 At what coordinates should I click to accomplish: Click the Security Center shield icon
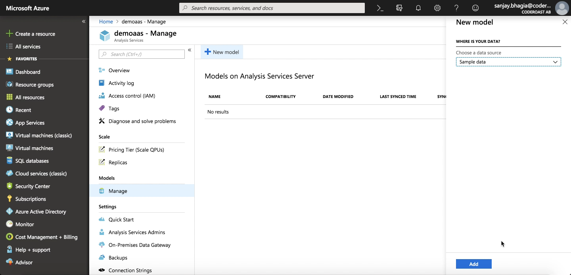click(x=10, y=186)
